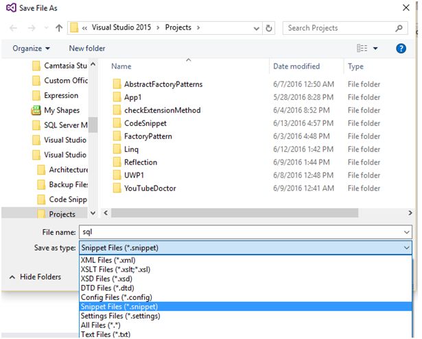
Task: Expand address bar path dropdown
Action: [x=256, y=28]
